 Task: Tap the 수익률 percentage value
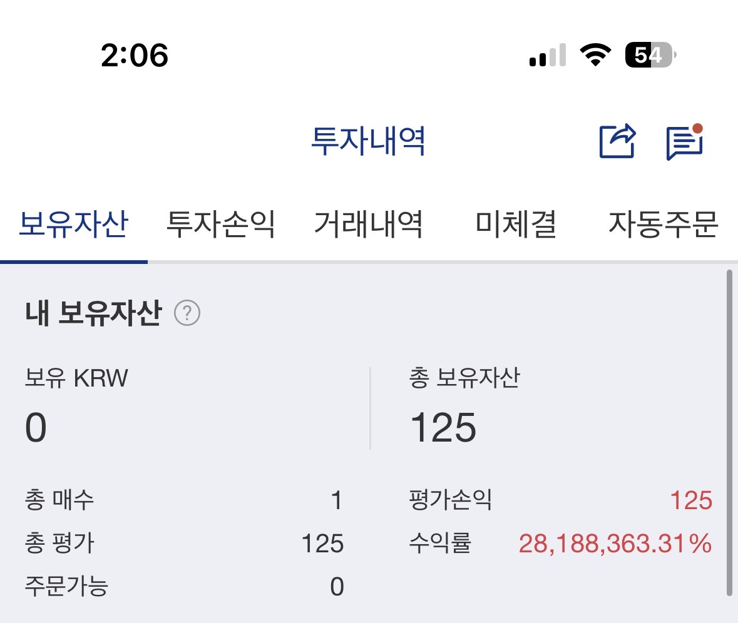pyautogui.click(x=615, y=544)
